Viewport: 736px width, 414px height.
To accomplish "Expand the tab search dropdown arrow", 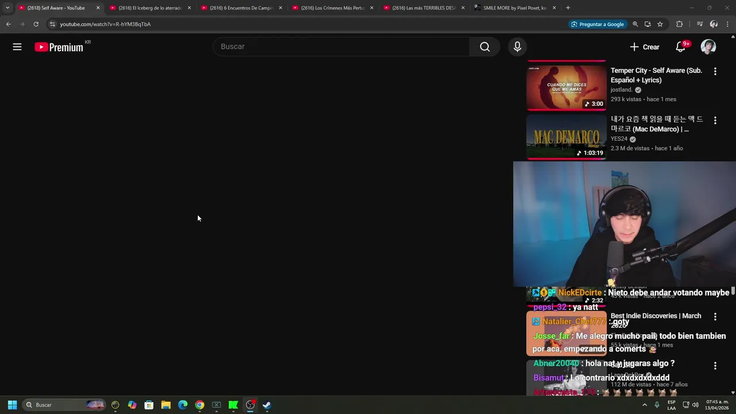I will point(7,8).
